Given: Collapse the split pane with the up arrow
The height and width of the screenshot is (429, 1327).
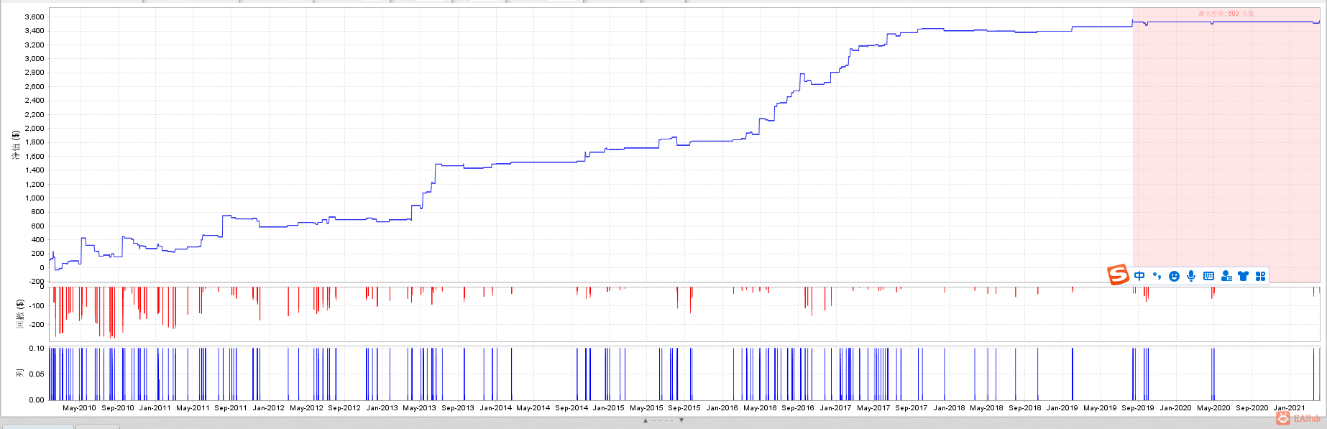Looking at the screenshot, I should [646, 420].
